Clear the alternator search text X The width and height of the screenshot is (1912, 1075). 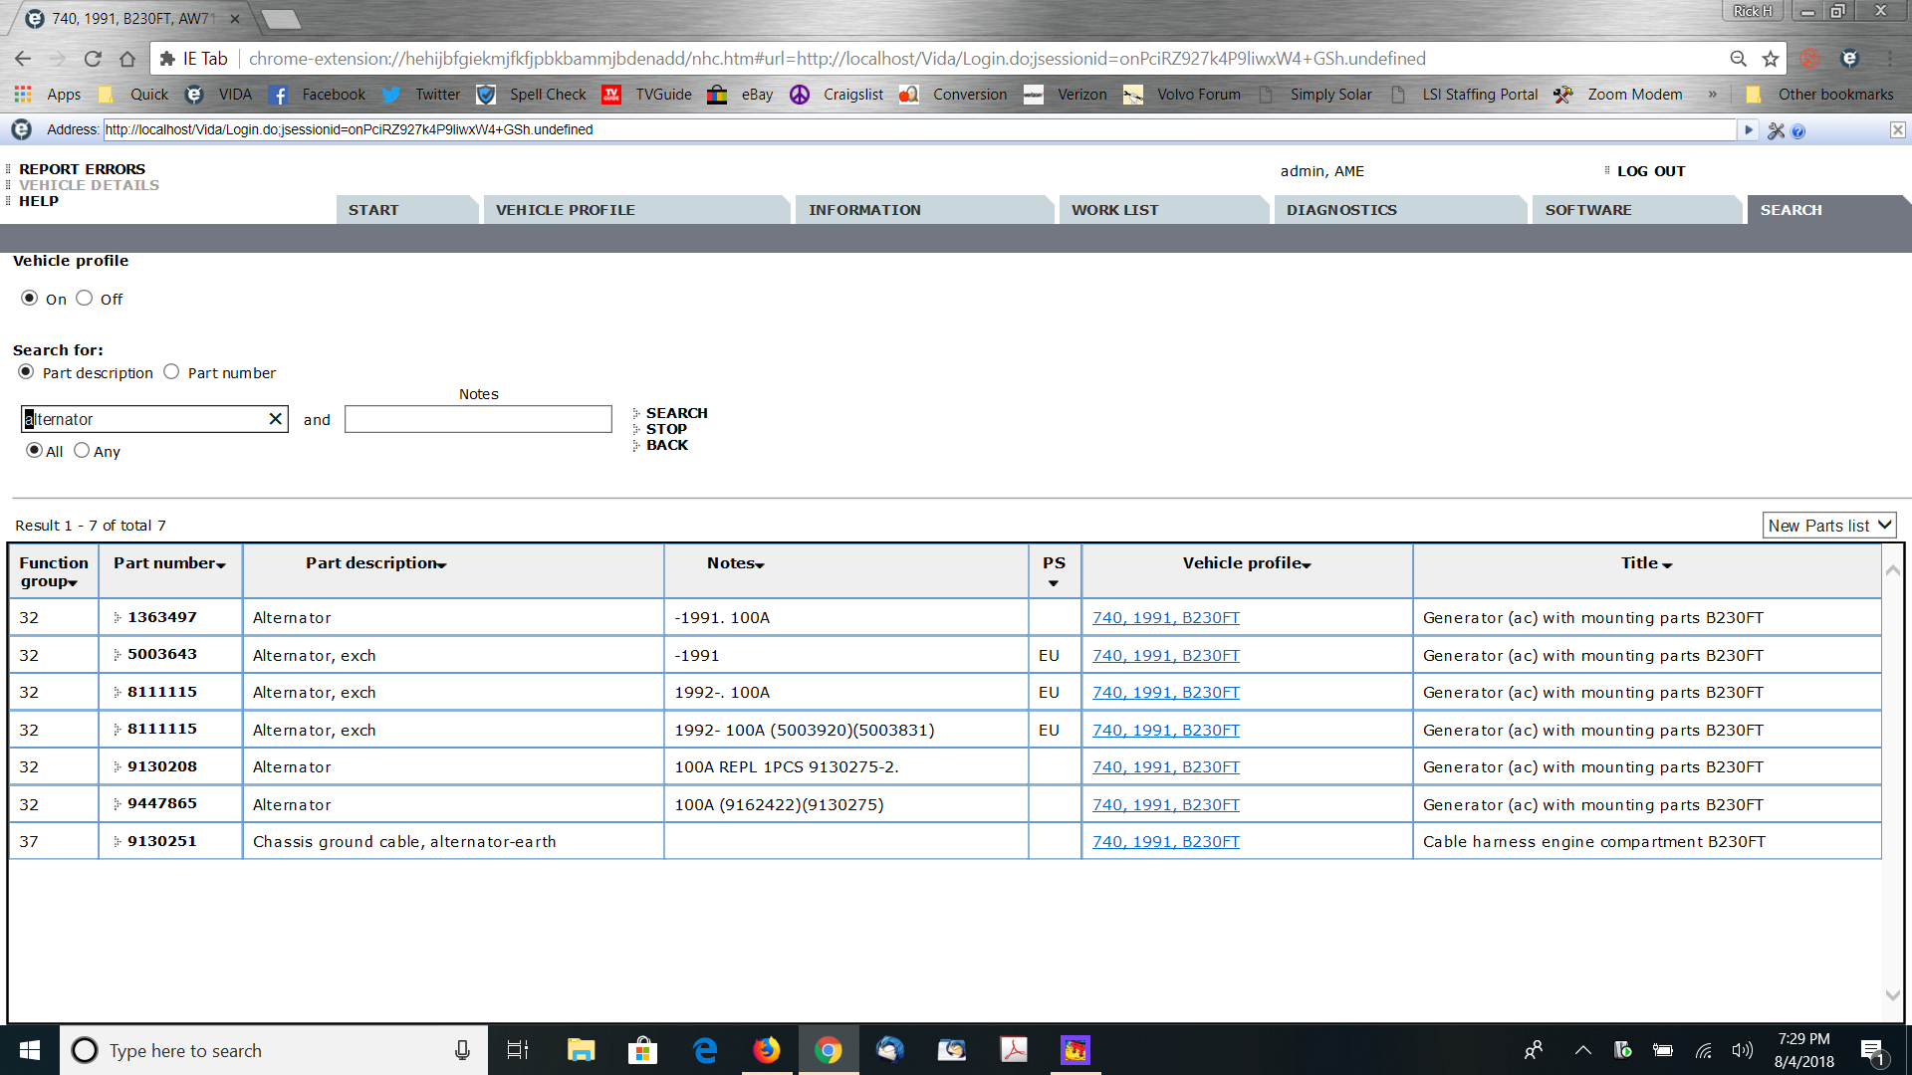(x=275, y=419)
